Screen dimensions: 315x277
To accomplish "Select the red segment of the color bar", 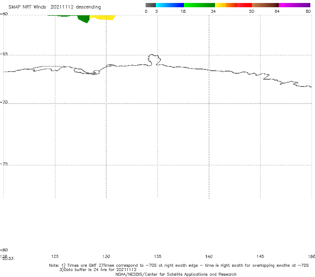I will tap(244, 5).
